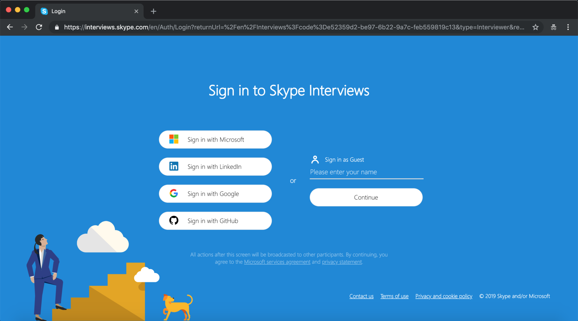Viewport: 578px width, 321px height.
Task: Close the Login tab
Action: click(x=136, y=11)
